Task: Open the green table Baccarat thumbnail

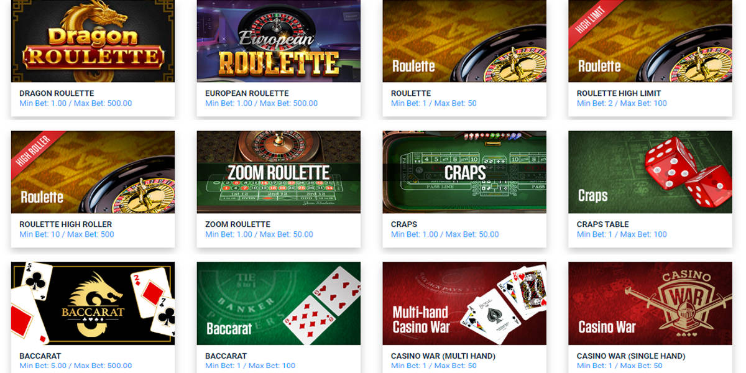Action: point(279,303)
